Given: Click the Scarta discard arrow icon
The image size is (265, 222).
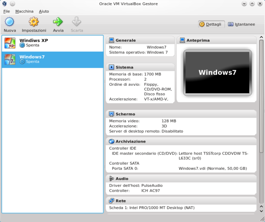Looking at the screenshot, I should tap(77, 22).
